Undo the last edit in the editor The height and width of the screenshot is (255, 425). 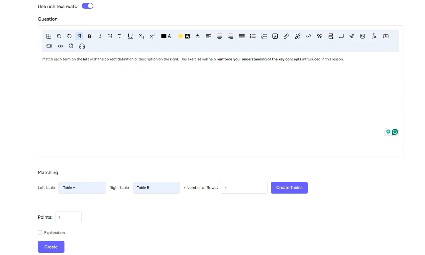click(x=59, y=36)
